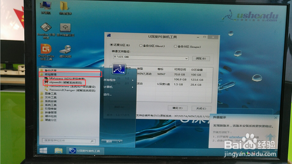Open file explorer icon on taskbar
Screen dimensions: 292x164
58,151
